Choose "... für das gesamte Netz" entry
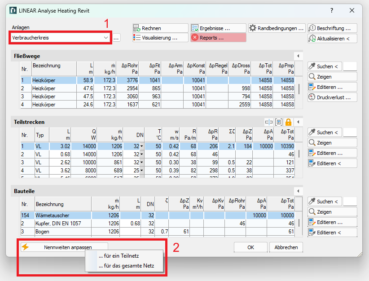This screenshot has width=369, height=281. (x=126, y=266)
